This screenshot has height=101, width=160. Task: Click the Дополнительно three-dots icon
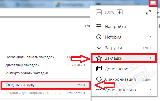(99, 90)
